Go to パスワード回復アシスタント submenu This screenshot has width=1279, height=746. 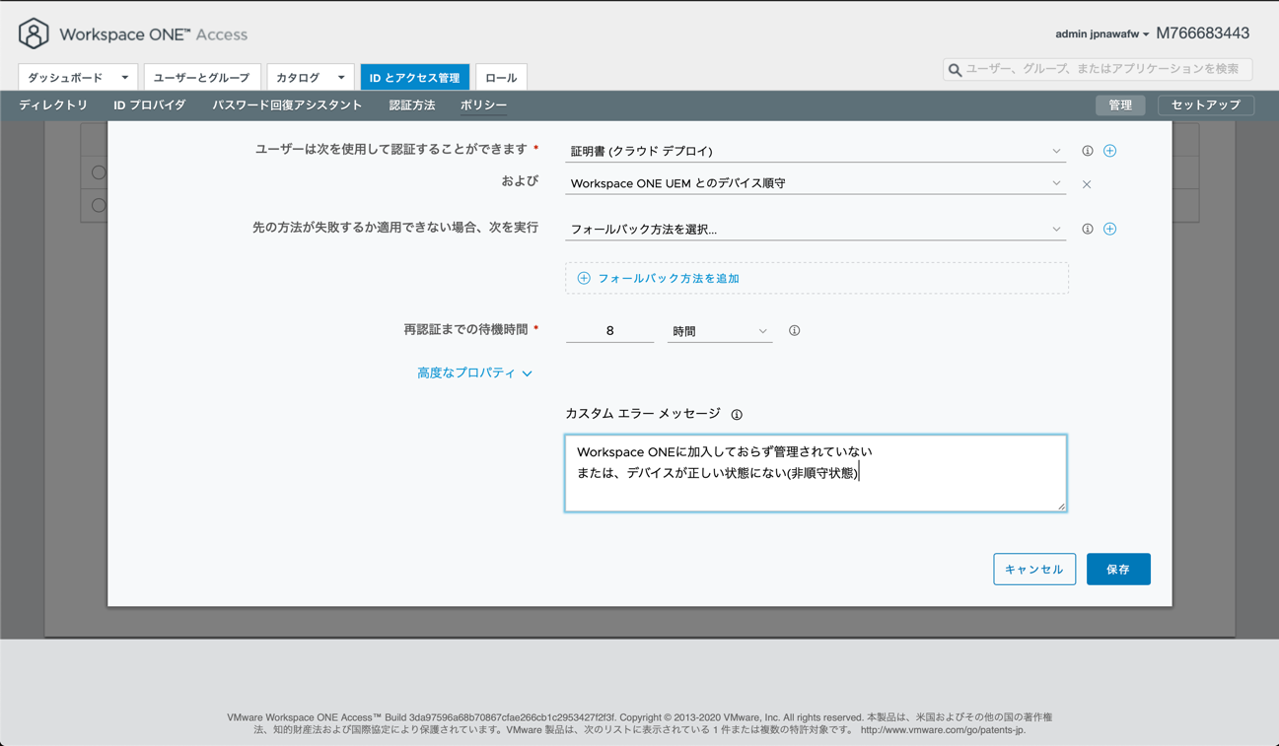(287, 105)
